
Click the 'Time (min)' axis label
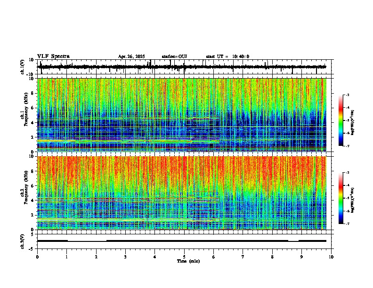pos(188,261)
